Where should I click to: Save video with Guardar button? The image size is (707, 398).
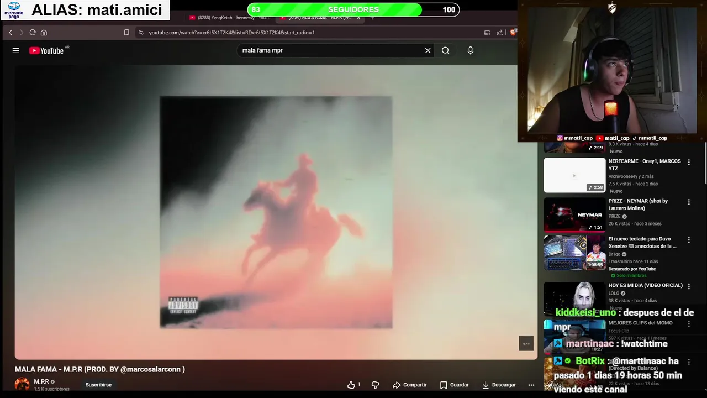coord(455,385)
